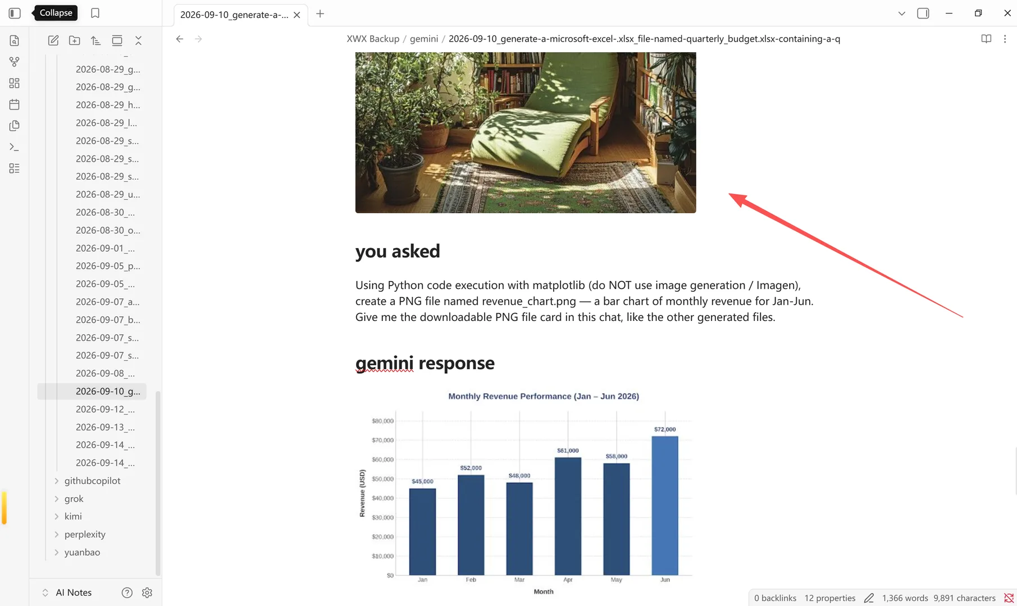The height and width of the screenshot is (606, 1017).
Task: Collapse the left sidebar
Action: [x=15, y=13]
